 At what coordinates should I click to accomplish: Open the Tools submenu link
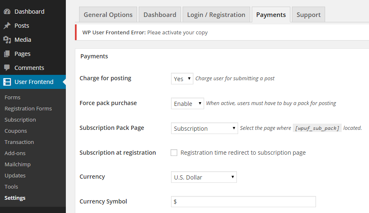tap(11, 187)
